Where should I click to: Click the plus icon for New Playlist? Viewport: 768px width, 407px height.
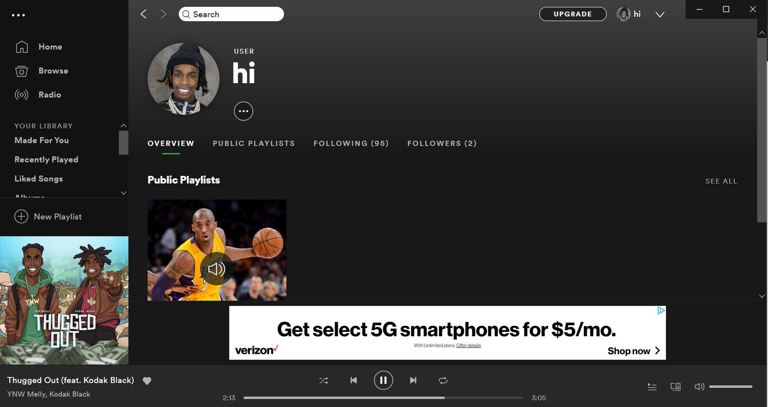coord(21,217)
